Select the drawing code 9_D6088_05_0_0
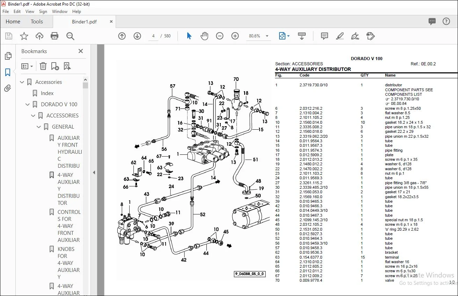Viewport: 458px width, 296px height. (x=249, y=274)
